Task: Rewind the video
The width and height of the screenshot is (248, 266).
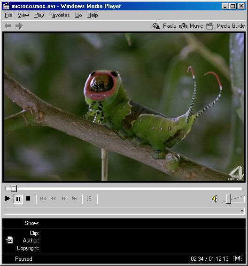Action: (54, 199)
